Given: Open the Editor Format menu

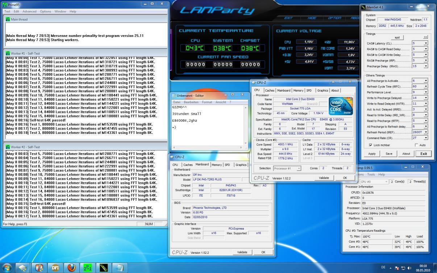Looking at the screenshot, I should [207, 102].
